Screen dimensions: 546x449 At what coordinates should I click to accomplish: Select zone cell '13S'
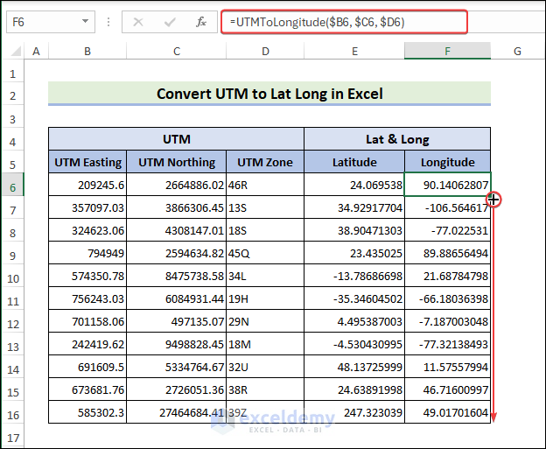tap(265, 207)
